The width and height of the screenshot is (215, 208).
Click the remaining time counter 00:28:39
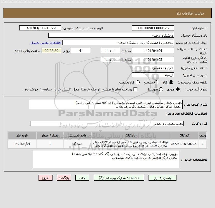51,51
